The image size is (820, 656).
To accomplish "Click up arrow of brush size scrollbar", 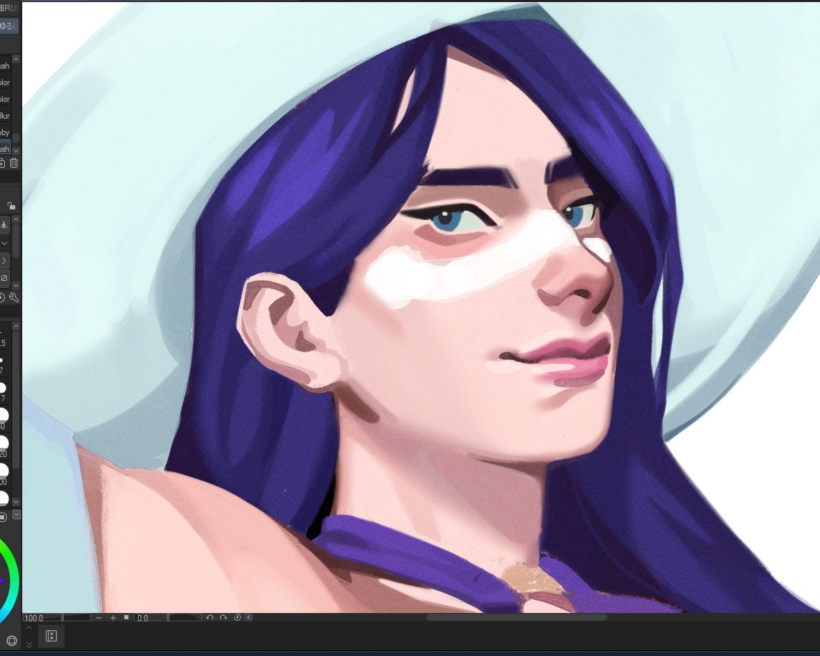I will point(16,326).
